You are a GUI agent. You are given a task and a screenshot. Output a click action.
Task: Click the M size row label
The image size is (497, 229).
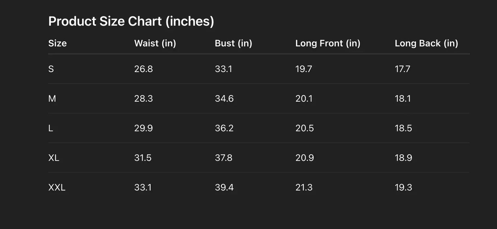click(52, 99)
